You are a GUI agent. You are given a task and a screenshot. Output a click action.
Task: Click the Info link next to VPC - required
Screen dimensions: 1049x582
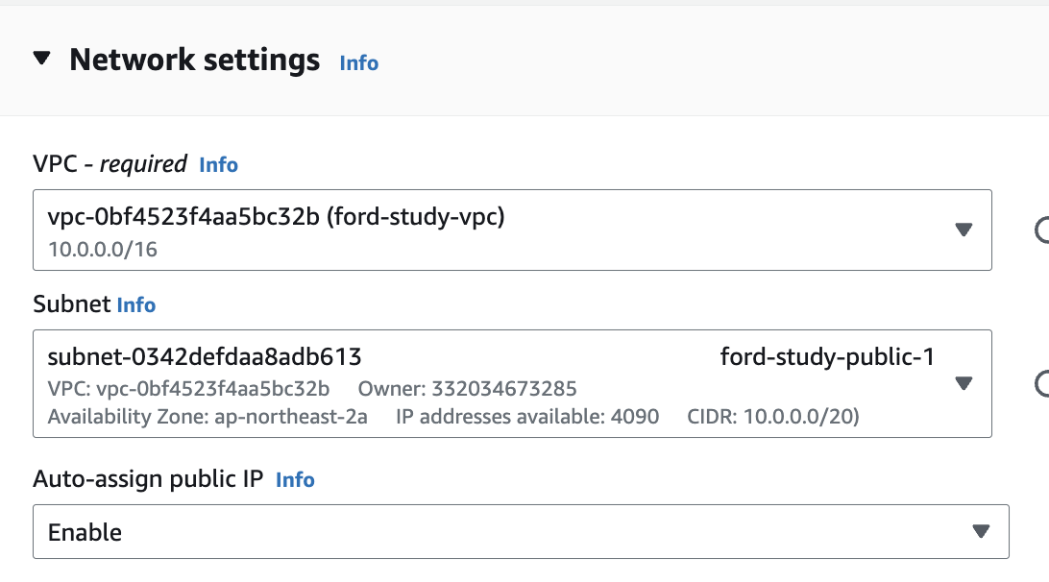tap(218, 164)
